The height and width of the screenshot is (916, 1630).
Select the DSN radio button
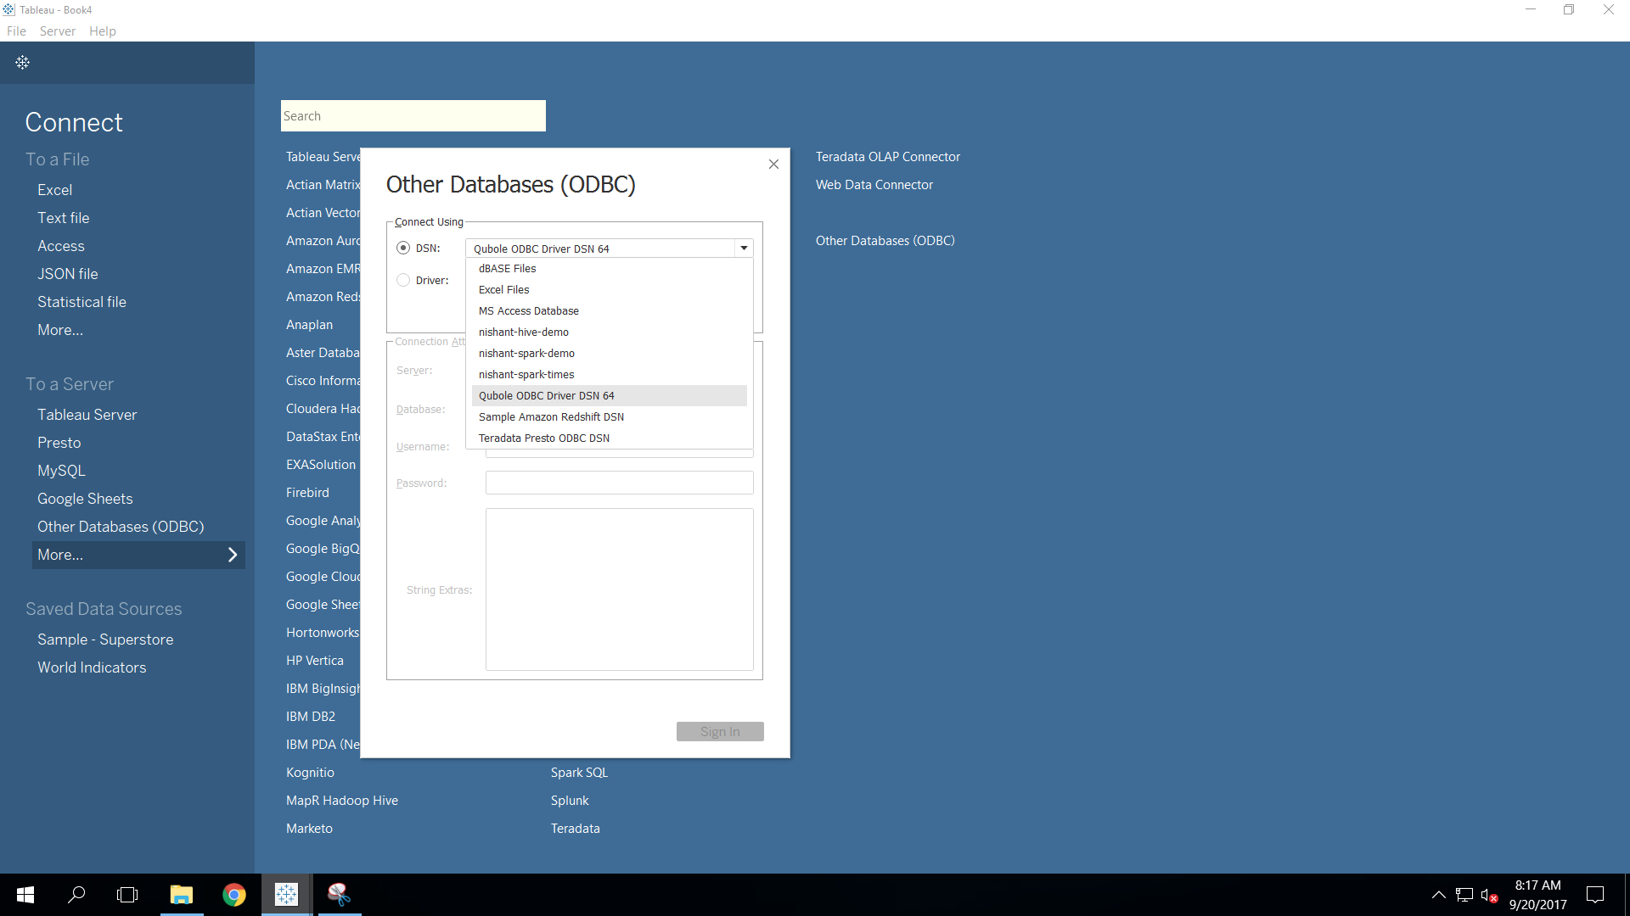pos(403,248)
